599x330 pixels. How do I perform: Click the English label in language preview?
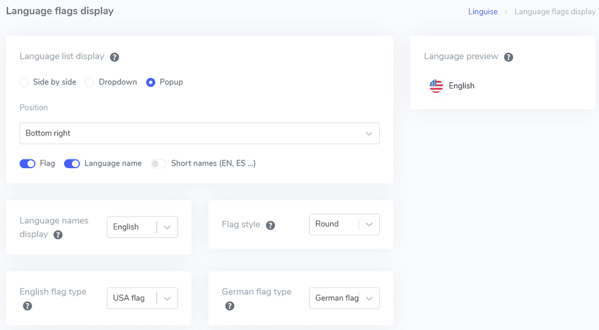(461, 86)
